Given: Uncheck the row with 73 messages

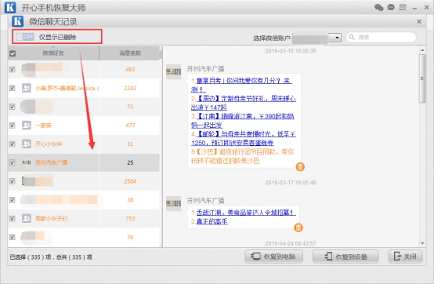Looking at the screenshot, I should click(13, 107).
